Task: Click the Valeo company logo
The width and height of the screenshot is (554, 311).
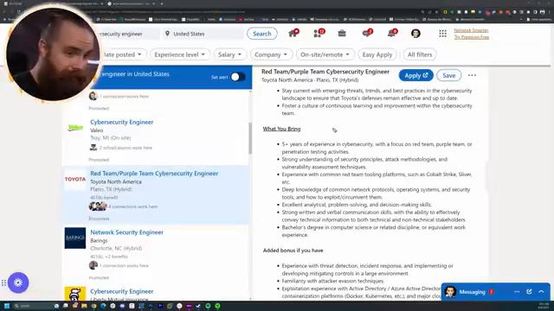Action: [x=75, y=128]
